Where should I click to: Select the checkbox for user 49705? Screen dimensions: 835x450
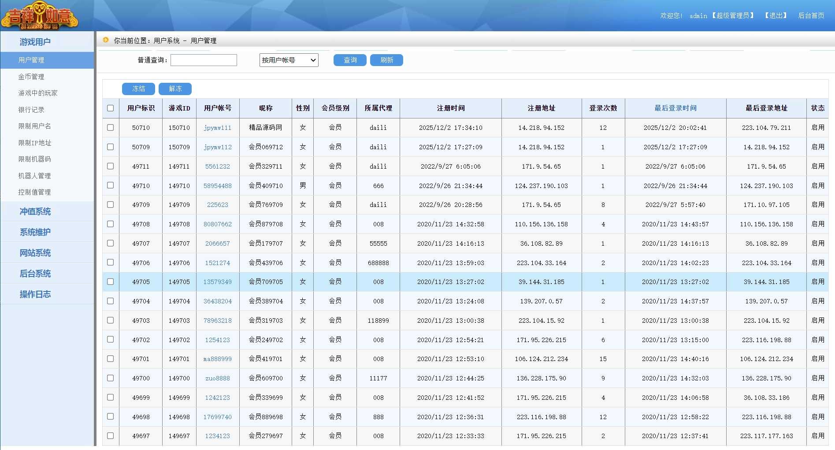coord(110,282)
